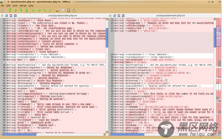Click the /root/questionnaire.php.he file label
Image resolution: width=222 pixels, height=139 pixels.
(x=170, y=16)
